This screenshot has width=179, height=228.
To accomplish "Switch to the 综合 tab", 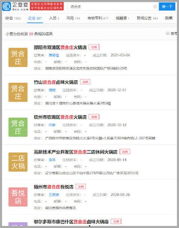I will pyautogui.click(x=13, y=18).
